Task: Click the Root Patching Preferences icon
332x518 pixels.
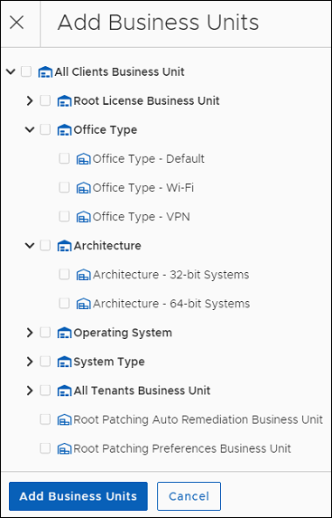Action: 64,448
